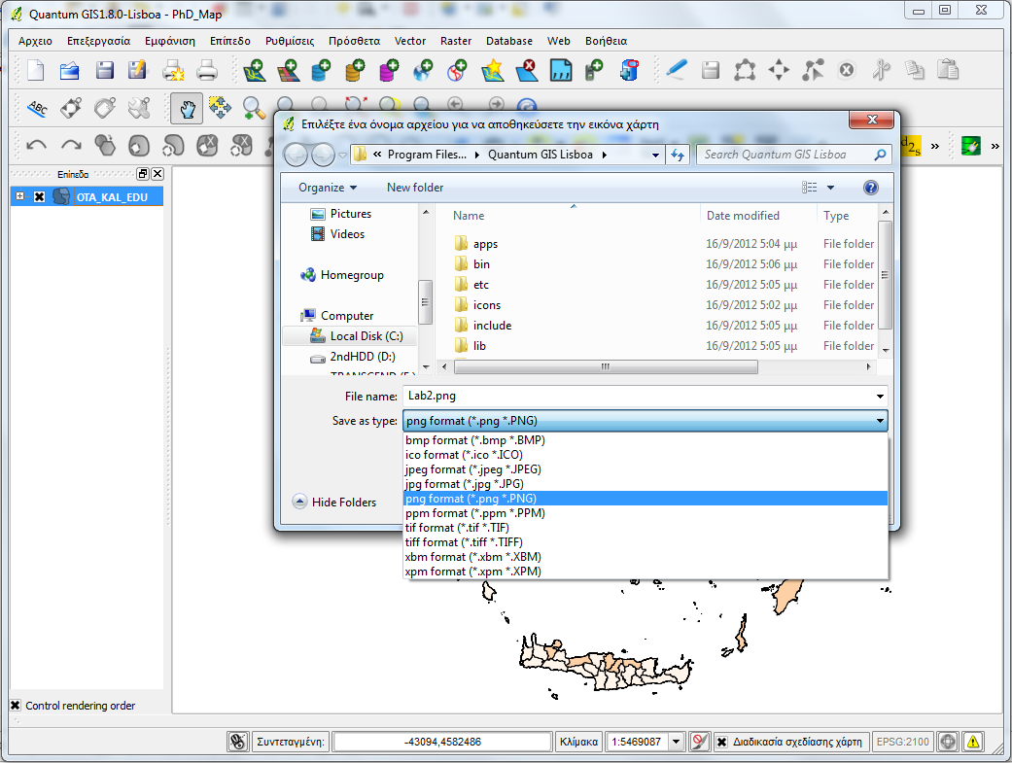
Task: Click the Add WMS Layer globe icon
Action: click(423, 70)
